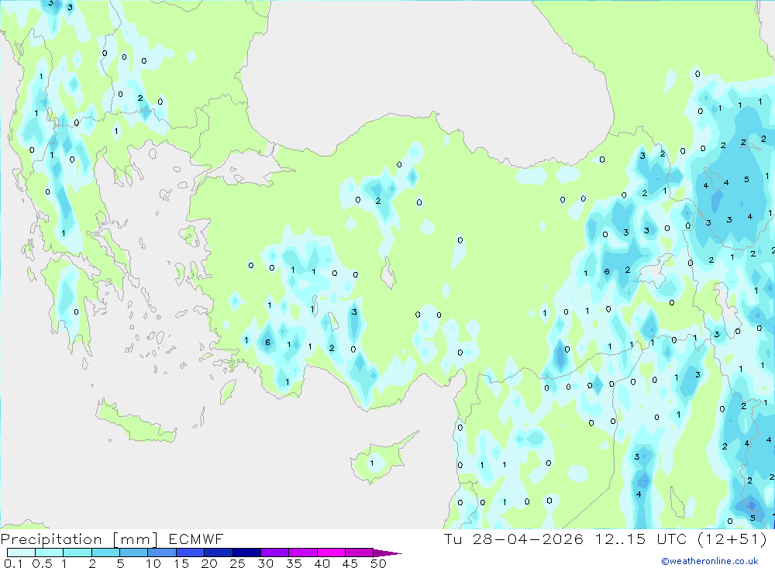Select the 25–30 mm dark navy legend swatch
Viewport: 775px width, 568px height.
(246, 553)
